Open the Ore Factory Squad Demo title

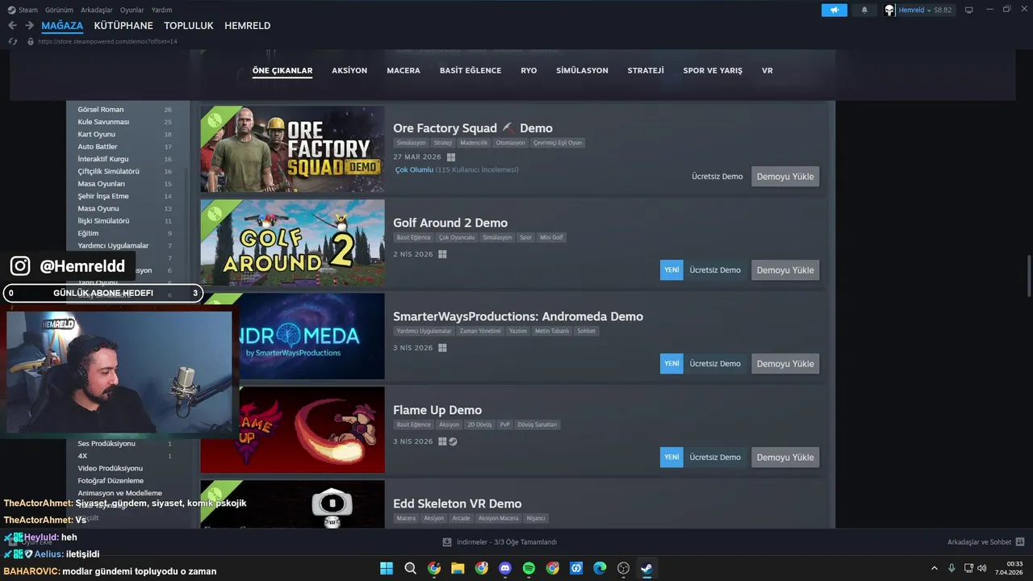[x=473, y=128]
